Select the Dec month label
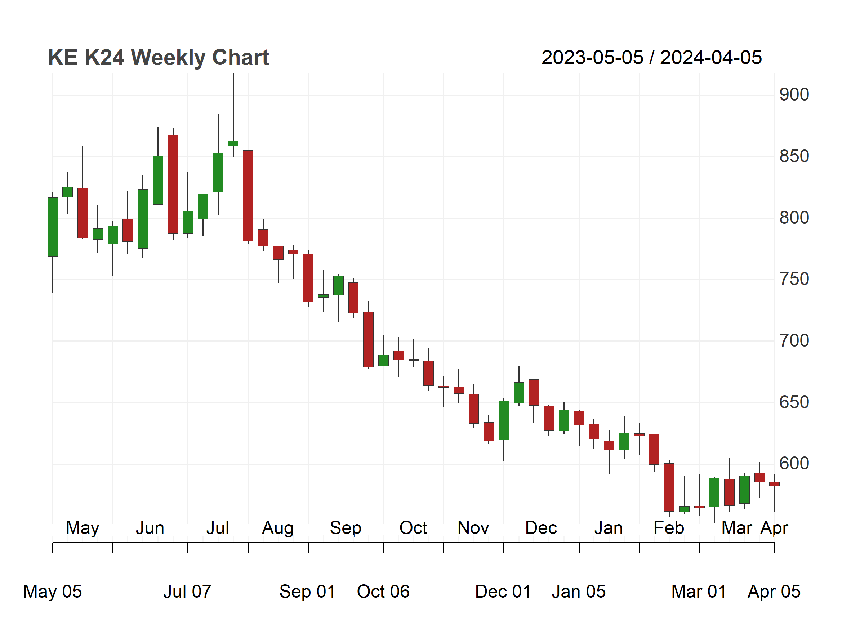This screenshot has width=851, height=638. click(541, 528)
